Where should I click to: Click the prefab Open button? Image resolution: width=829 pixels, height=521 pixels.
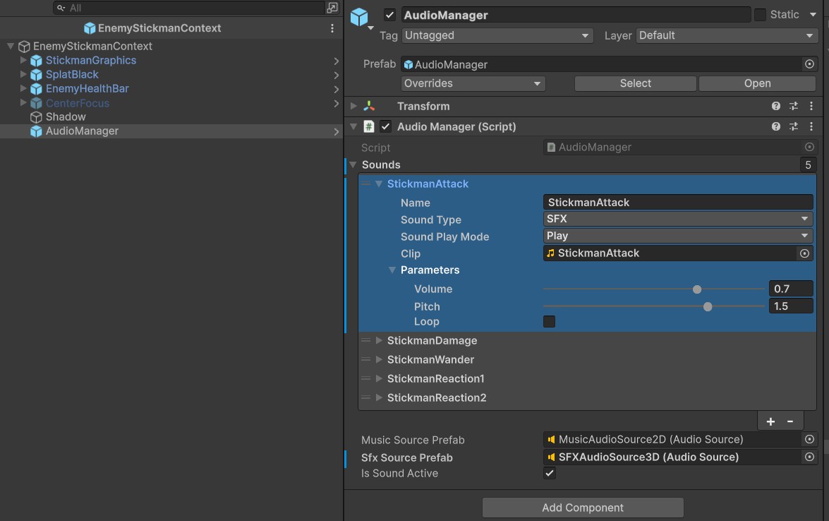click(x=757, y=83)
